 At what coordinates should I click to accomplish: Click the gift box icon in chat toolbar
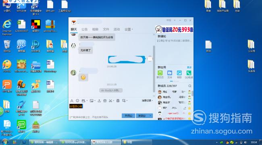click(x=105, y=101)
